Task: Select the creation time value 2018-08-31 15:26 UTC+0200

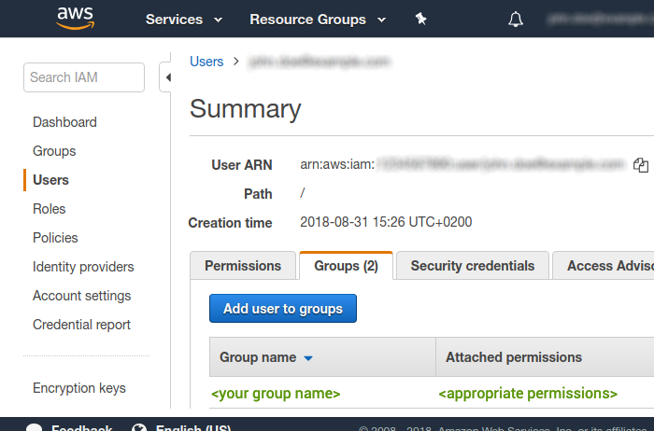Action: coord(386,222)
